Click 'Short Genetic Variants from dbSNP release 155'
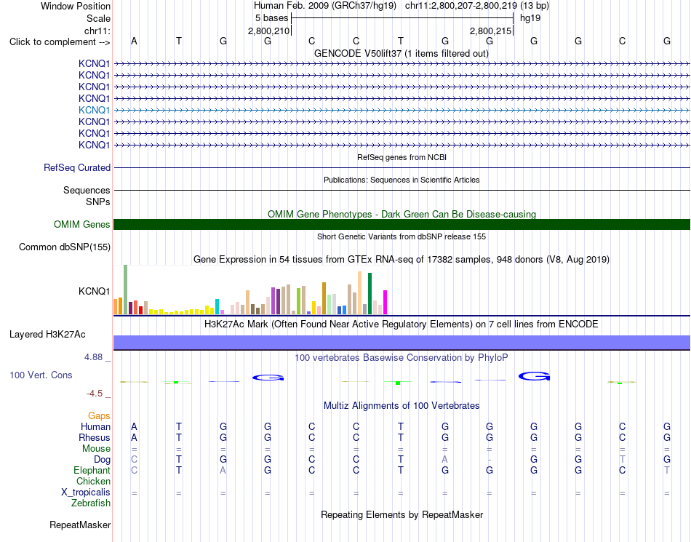Screen dimensions: 691x542 402,236
